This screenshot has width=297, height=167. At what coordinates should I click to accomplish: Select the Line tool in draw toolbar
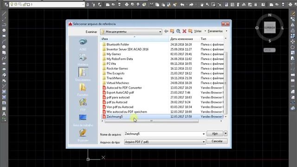click(4, 14)
